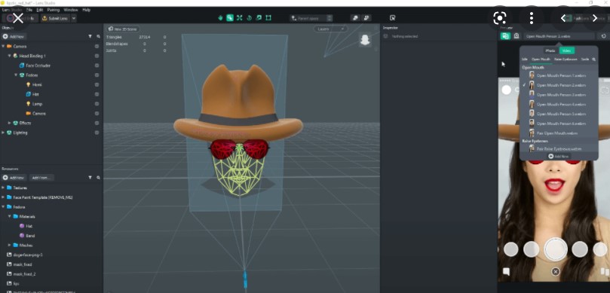Toggle the Lamp object's enable checkbox
The height and width of the screenshot is (293, 610).
click(x=97, y=104)
